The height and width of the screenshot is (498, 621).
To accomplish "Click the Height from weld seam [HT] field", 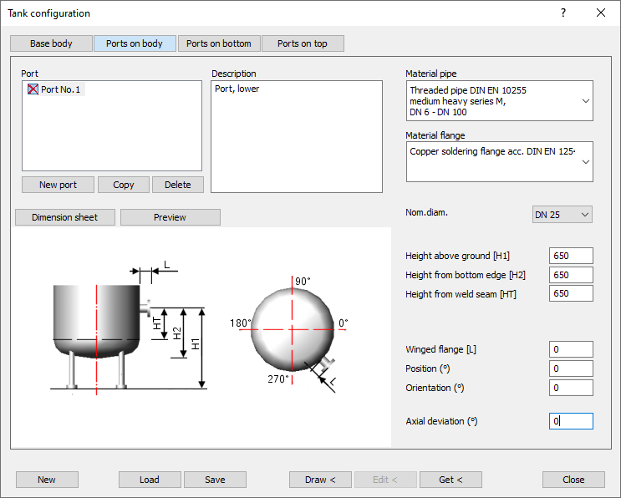I will click(571, 293).
